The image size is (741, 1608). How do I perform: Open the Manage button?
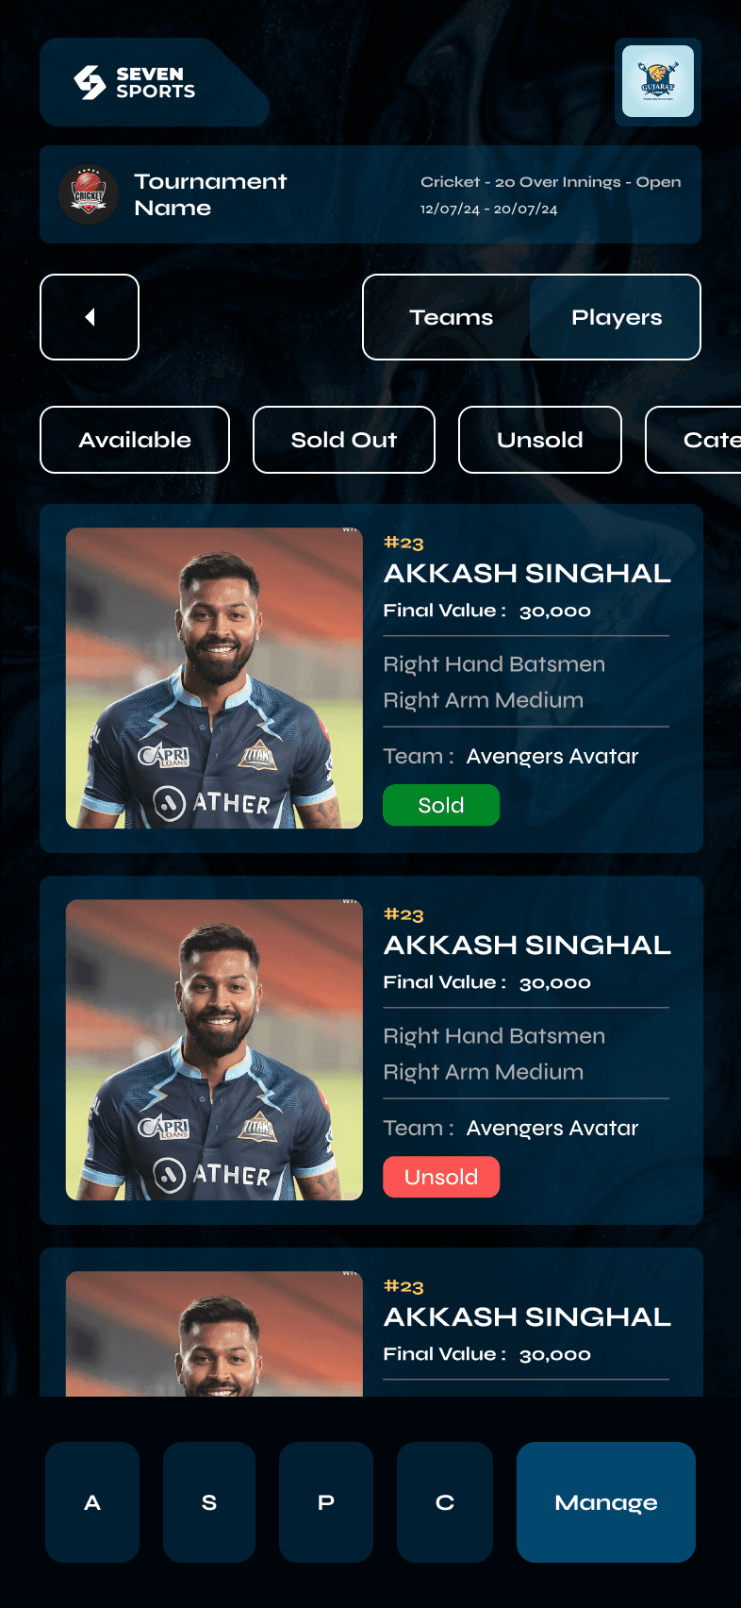pyautogui.click(x=606, y=1501)
